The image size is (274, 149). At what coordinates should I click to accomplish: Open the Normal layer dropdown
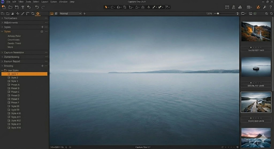70,13
